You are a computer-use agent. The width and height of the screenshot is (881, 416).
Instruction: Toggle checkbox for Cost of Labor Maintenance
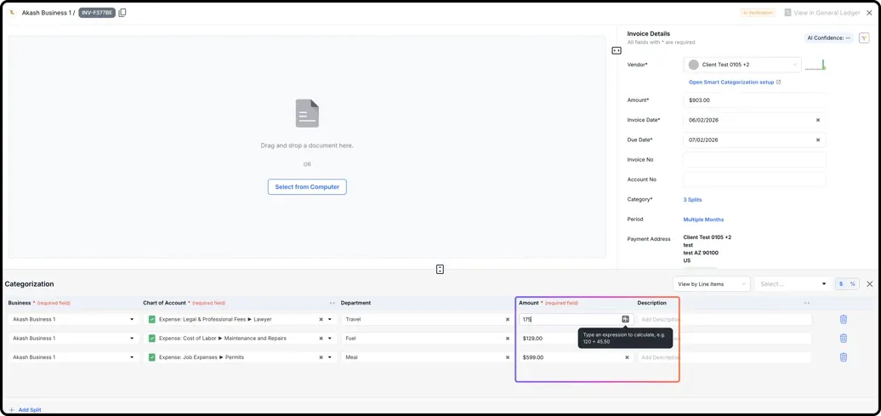click(x=151, y=339)
